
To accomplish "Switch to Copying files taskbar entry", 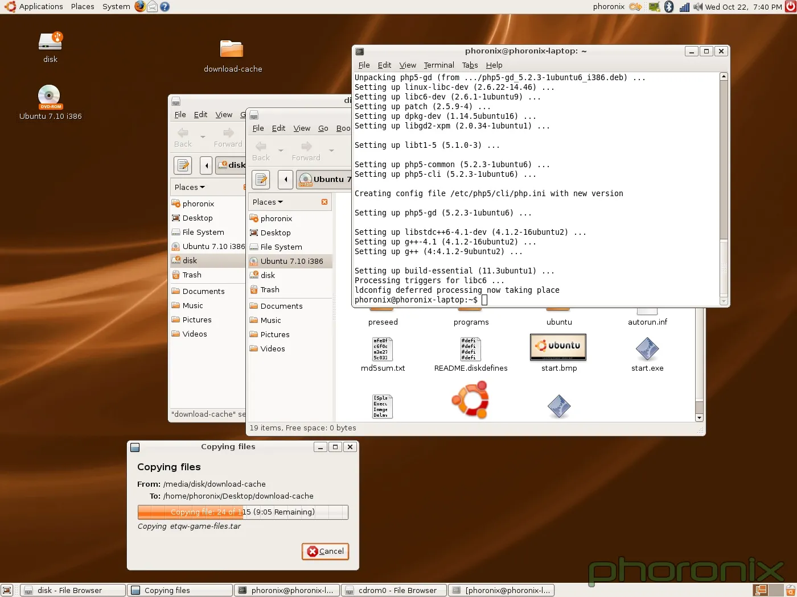I will coord(180,590).
